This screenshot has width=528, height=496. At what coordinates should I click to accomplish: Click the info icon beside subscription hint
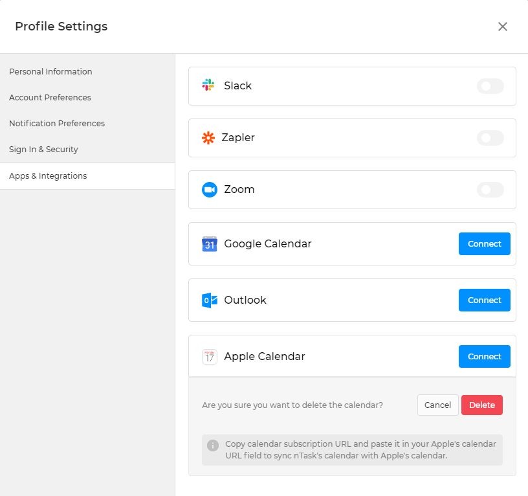213,445
